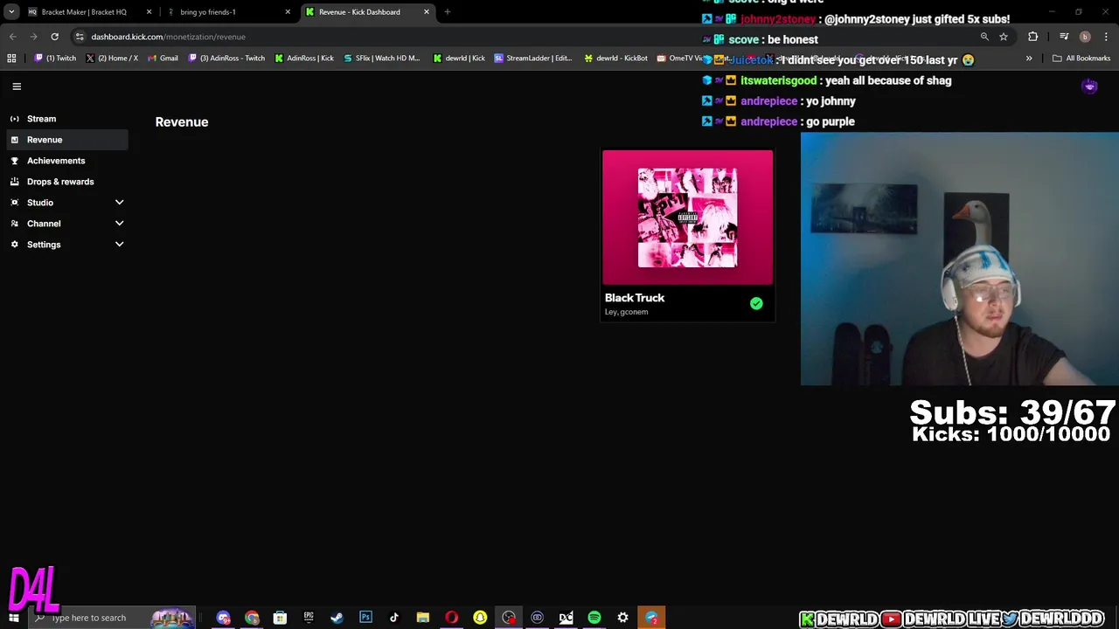This screenshot has height=629, width=1119.
Task: Open the browser extensions puzzle icon
Action: (x=1033, y=37)
